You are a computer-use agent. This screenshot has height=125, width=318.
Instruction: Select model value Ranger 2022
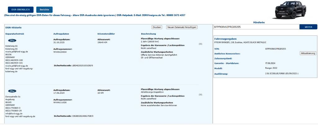point(271,68)
